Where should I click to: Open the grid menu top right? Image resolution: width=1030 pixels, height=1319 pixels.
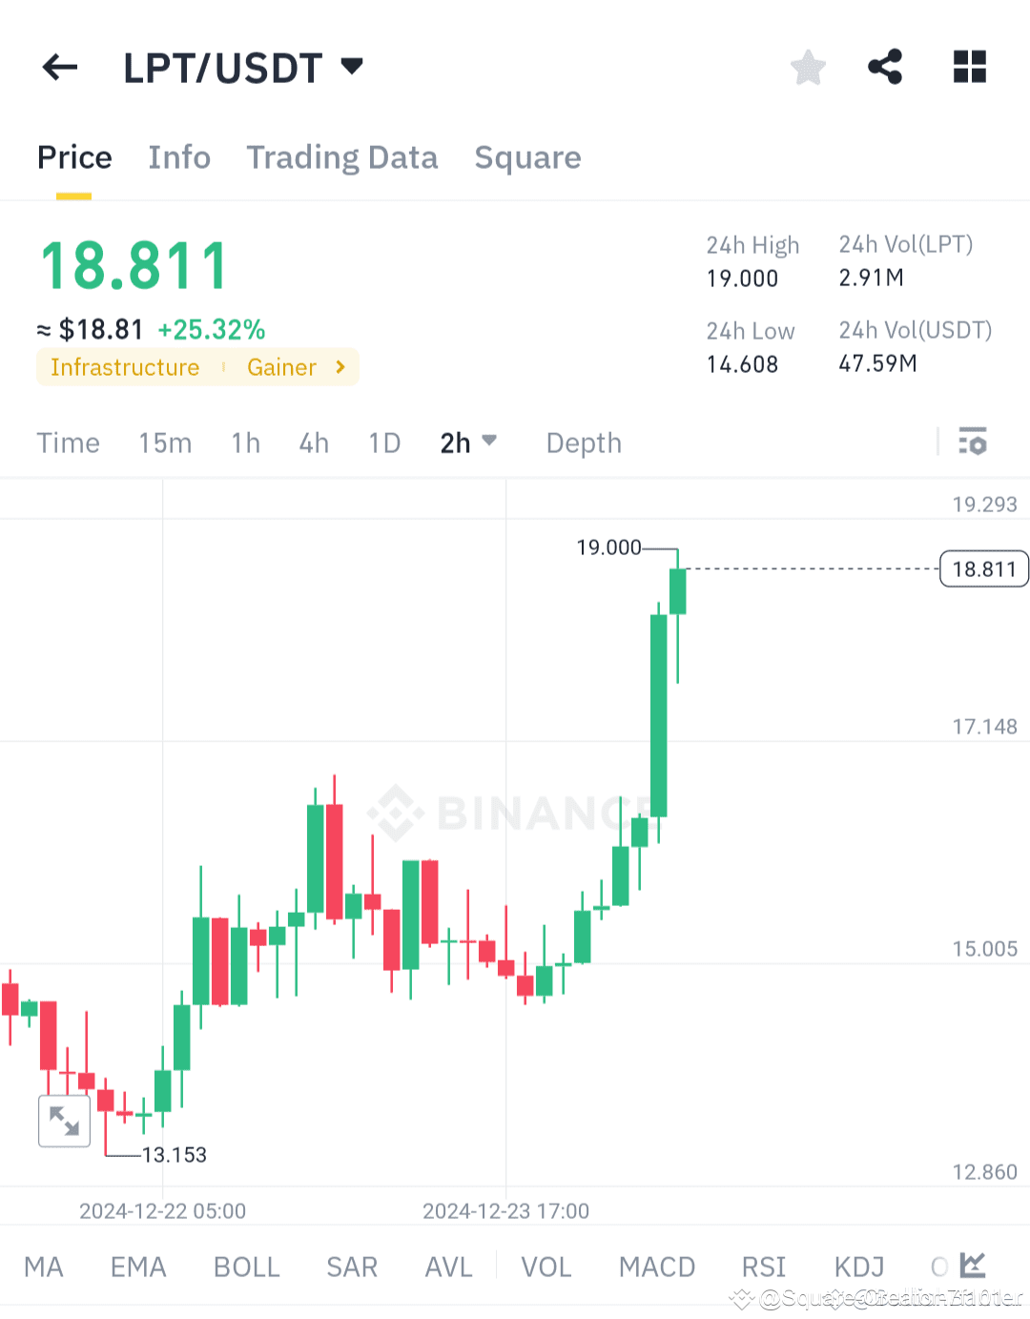[x=969, y=67]
